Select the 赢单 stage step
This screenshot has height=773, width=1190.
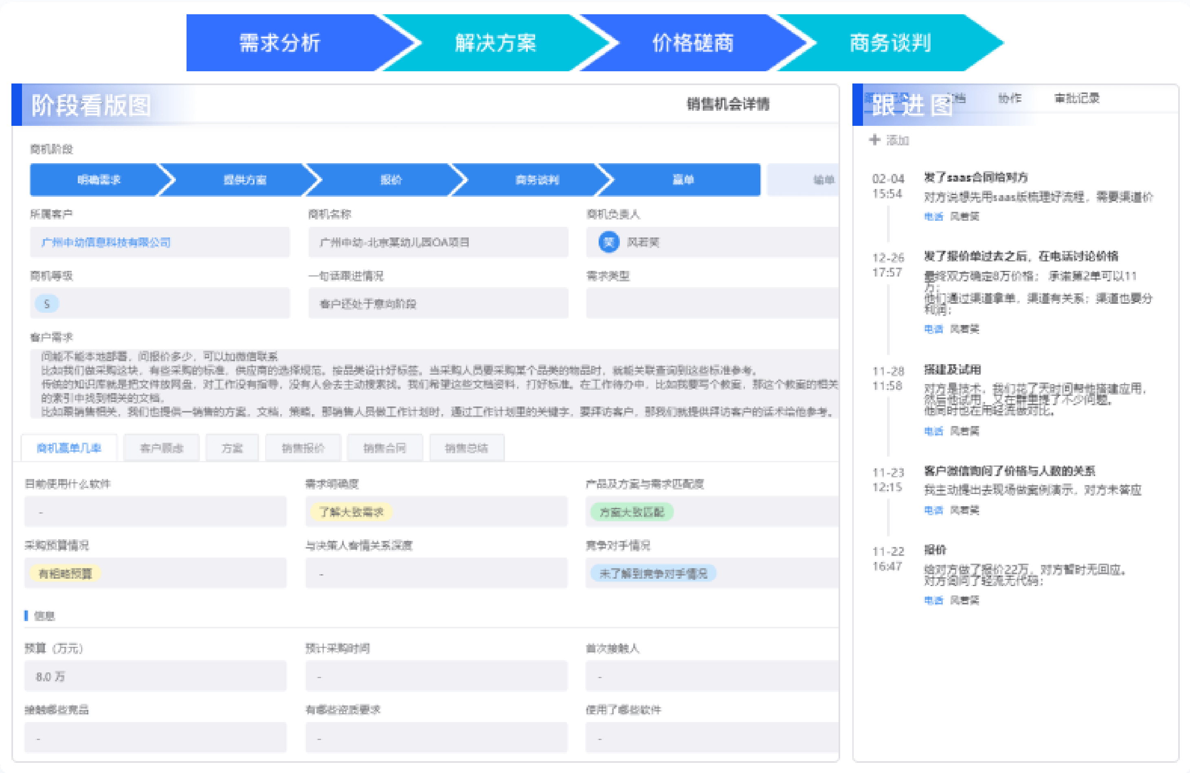pos(683,180)
